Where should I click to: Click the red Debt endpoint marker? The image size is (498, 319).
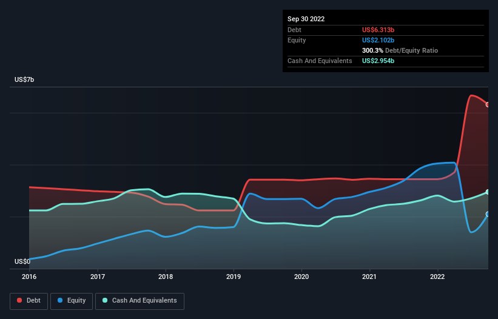click(x=488, y=105)
